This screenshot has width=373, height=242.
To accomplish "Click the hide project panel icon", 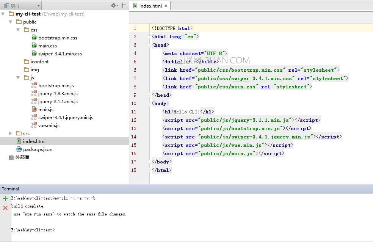I will tap(124, 5).
